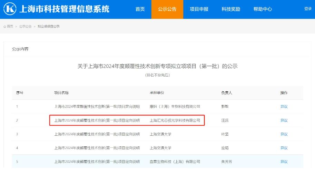Open the 项目申报 navigation tab
The image size is (315, 169).
coord(199,9)
